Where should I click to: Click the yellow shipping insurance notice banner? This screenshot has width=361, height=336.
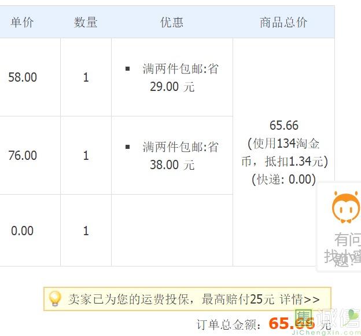coord(187,300)
